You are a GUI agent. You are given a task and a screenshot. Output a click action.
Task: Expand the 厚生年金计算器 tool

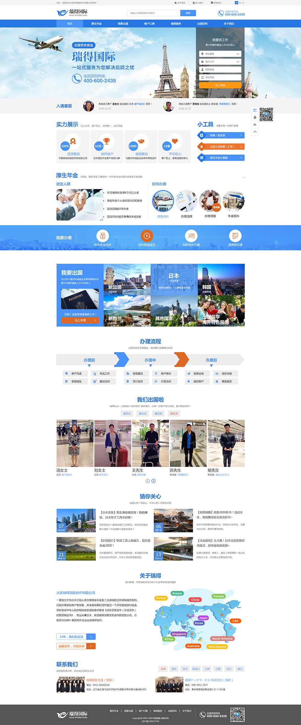pyautogui.click(x=221, y=158)
